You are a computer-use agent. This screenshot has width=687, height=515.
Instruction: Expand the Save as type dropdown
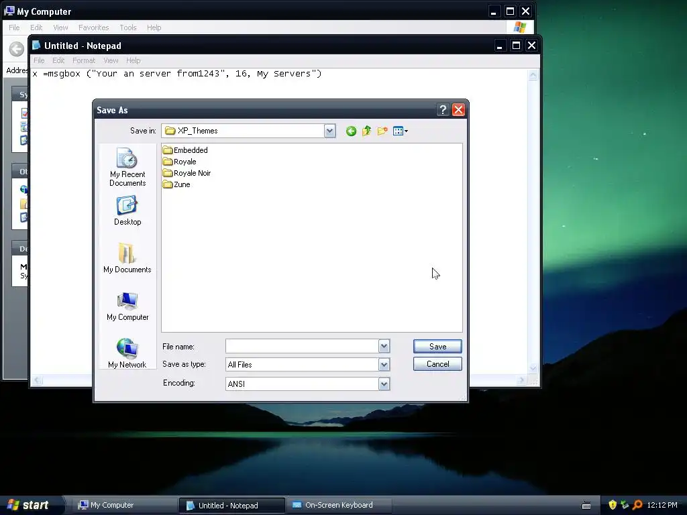tap(384, 364)
